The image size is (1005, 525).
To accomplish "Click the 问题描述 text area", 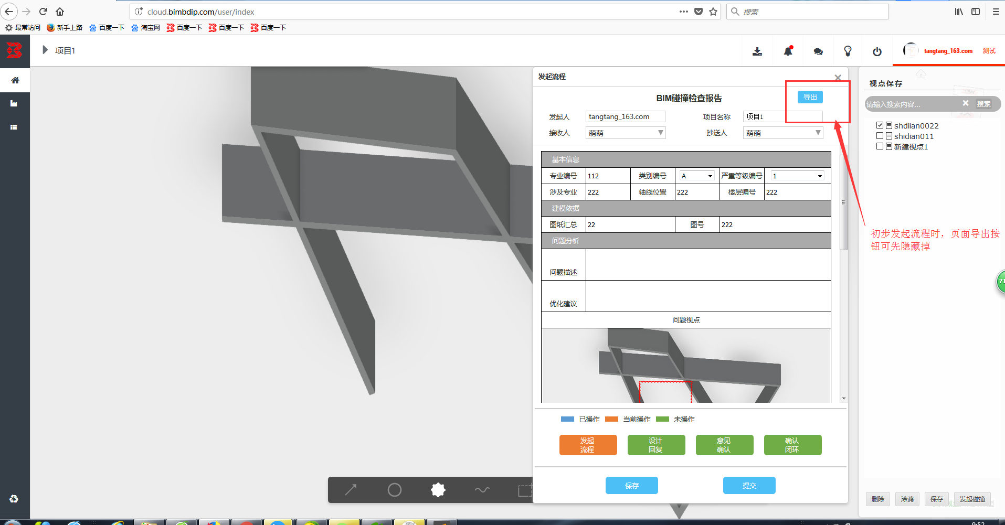I will point(708,265).
